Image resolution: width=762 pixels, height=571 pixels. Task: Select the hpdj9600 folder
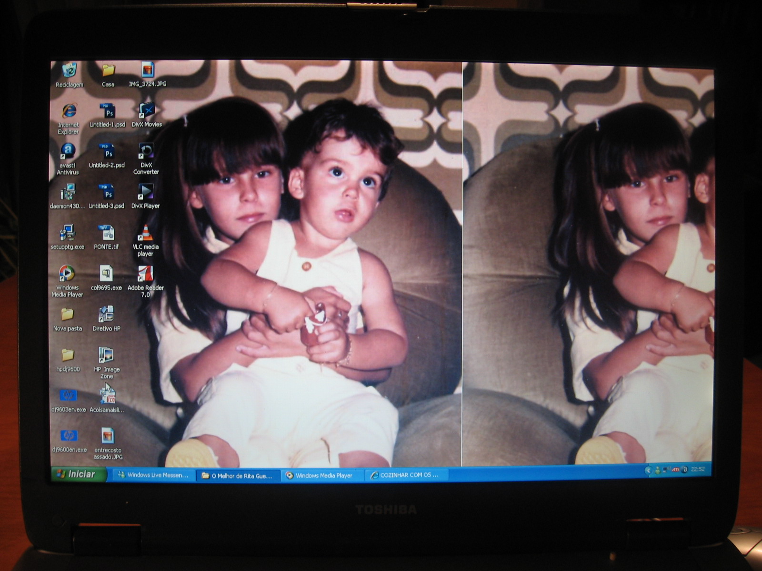point(68,360)
